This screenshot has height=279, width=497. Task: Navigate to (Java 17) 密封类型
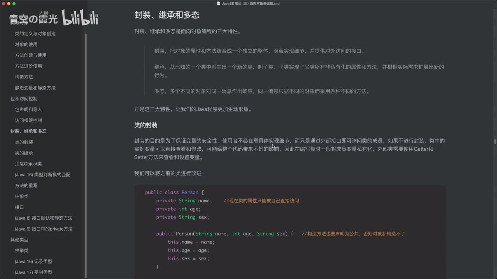pyautogui.click(x=33, y=272)
